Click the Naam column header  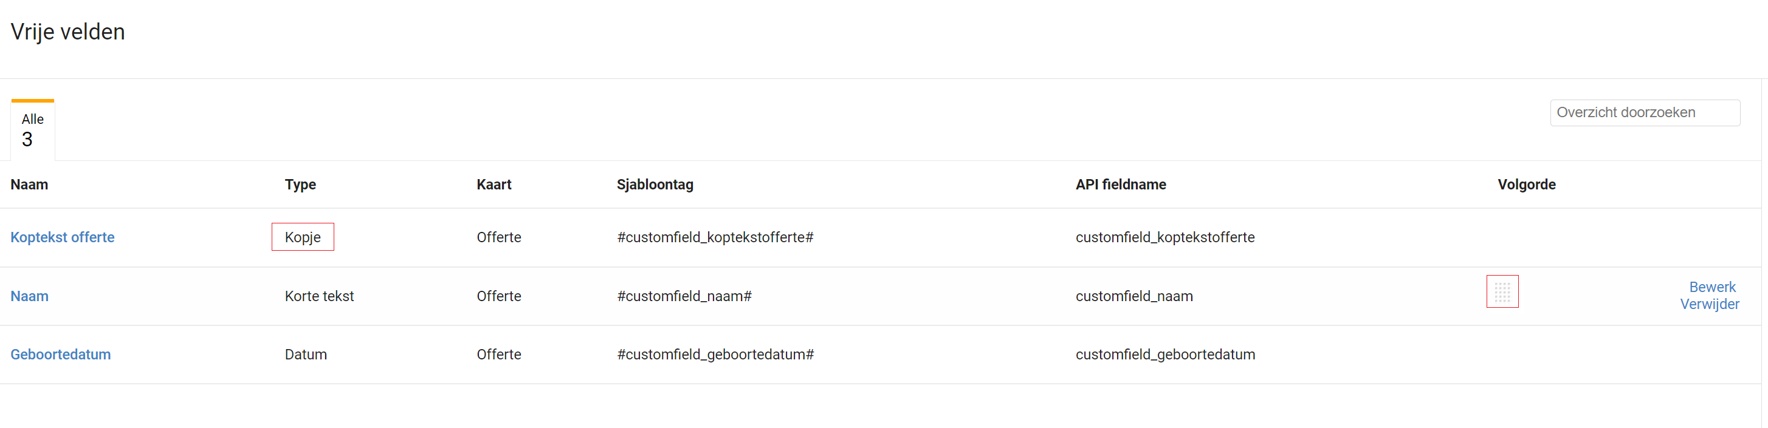(x=29, y=185)
